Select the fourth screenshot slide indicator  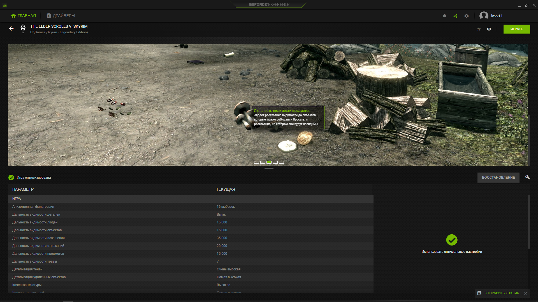(x=275, y=162)
